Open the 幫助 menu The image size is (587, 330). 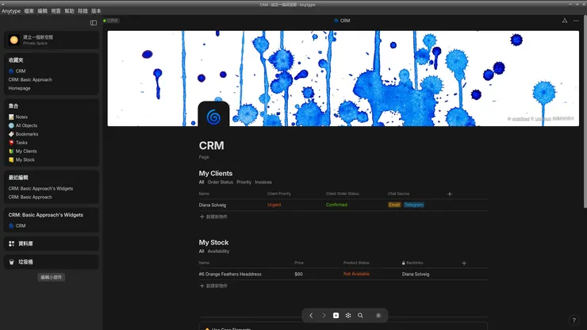[x=69, y=11]
